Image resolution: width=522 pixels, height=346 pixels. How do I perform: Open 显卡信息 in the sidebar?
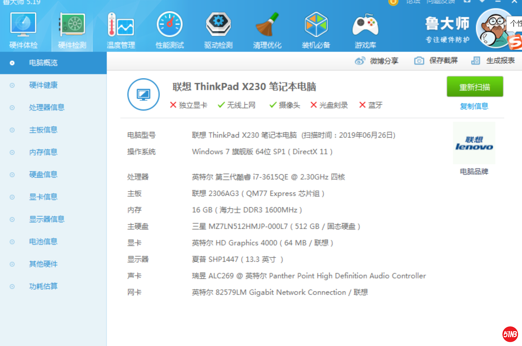43,197
